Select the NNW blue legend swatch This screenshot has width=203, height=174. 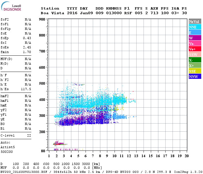tap(195, 77)
